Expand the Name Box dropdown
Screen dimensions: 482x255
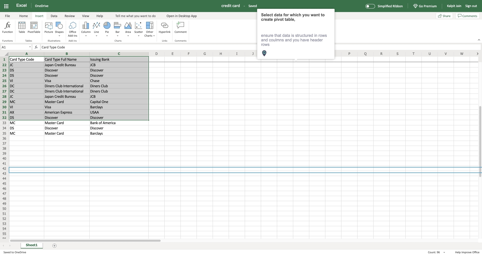pos(30,47)
